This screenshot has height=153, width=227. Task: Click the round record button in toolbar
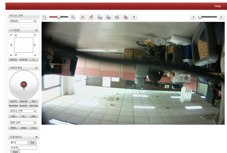tap(134, 17)
